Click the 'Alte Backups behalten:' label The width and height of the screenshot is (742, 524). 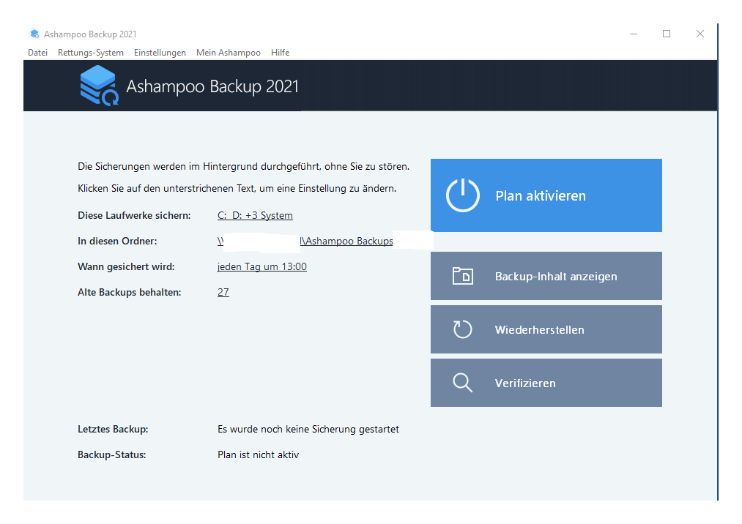coord(129,292)
